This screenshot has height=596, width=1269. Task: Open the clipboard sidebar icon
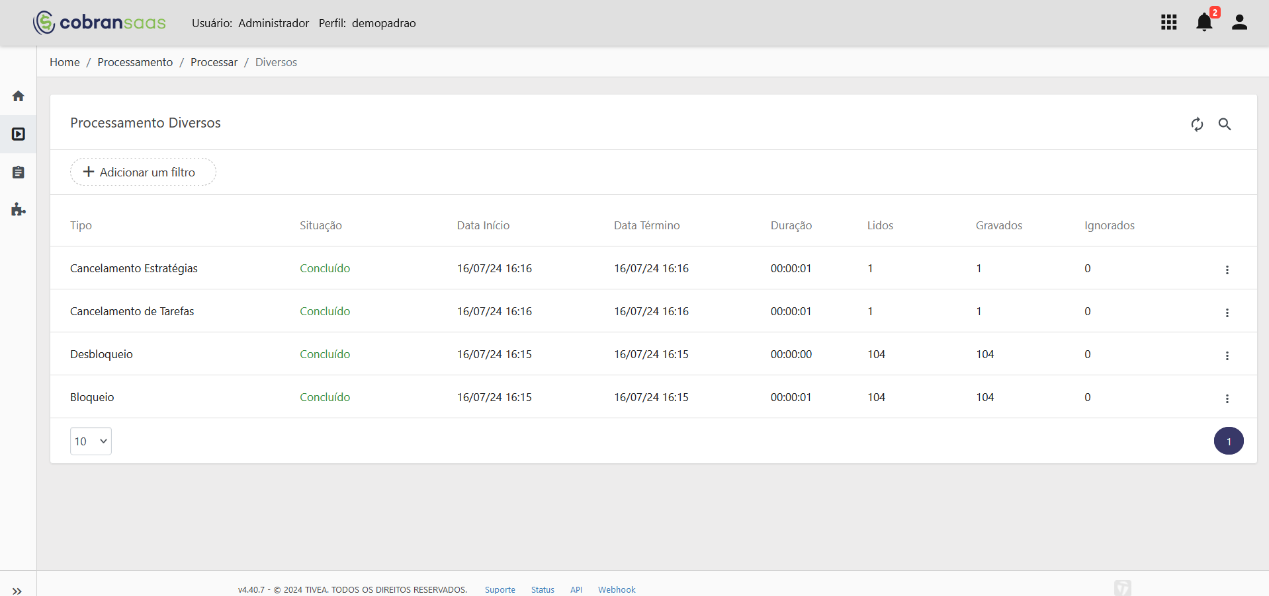(x=19, y=172)
